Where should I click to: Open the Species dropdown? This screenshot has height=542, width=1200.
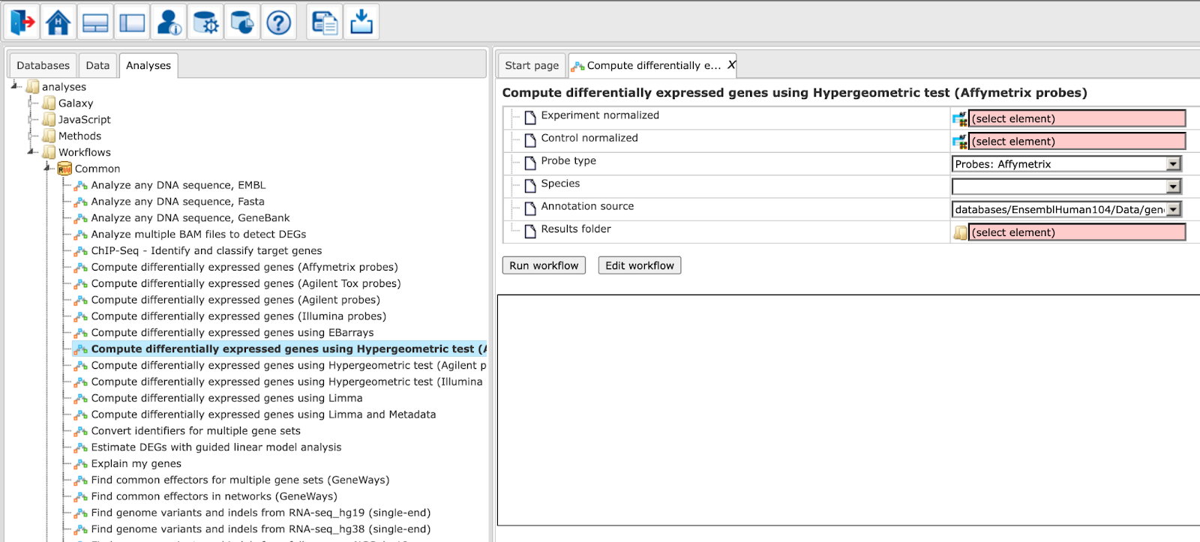[x=1066, y=187]
